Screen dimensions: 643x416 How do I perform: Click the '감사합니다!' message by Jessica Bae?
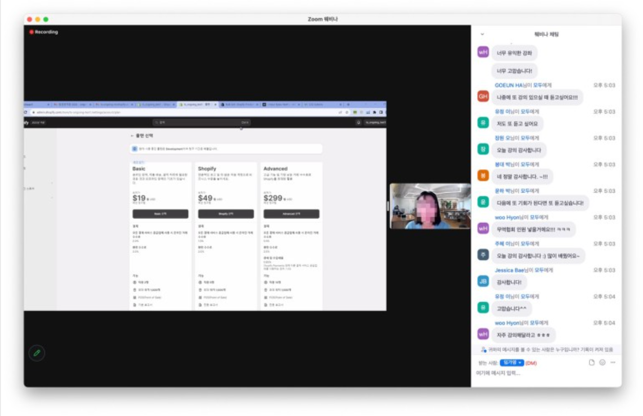pos(509,282)
